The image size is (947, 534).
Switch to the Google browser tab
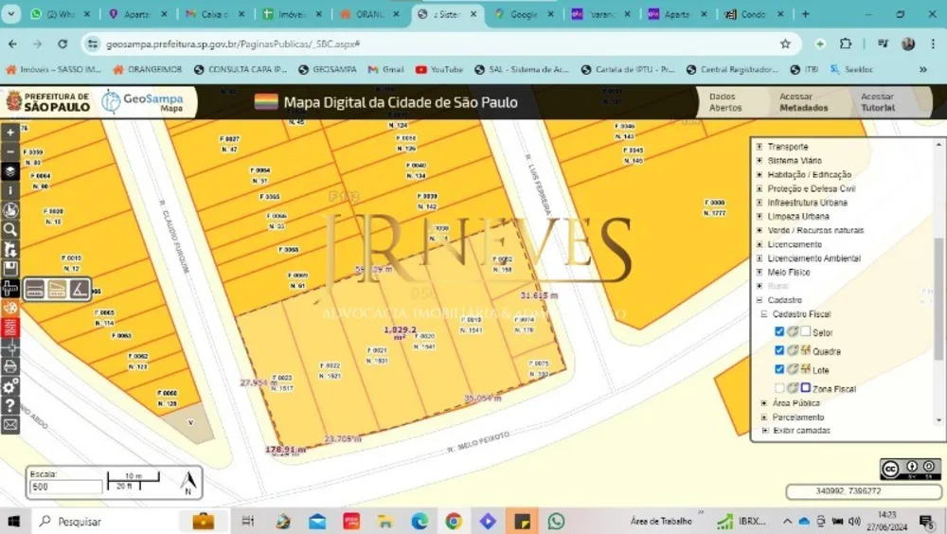[524, 14]
